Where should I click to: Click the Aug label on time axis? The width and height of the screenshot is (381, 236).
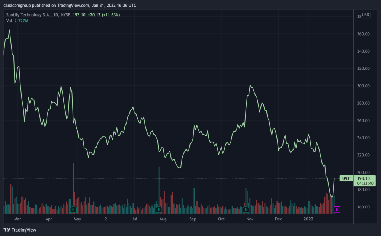coord(163,219)
